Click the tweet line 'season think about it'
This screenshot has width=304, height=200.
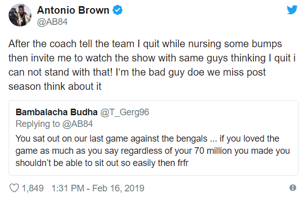pyautogui.click(x=55, y=86)
